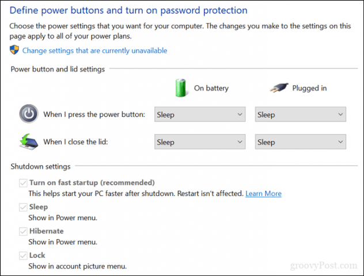The width and height of the screenshot is (364, 276).
Task: Click Change settings that are currently unavailable
Action: coord(94,51)
